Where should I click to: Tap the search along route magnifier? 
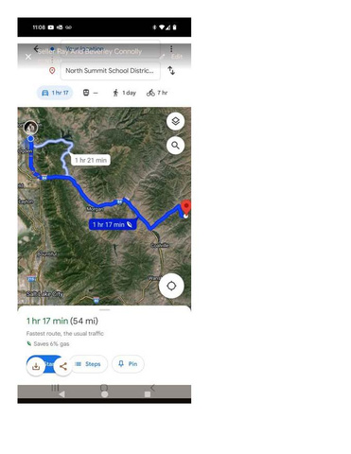(x=175, y=146)
